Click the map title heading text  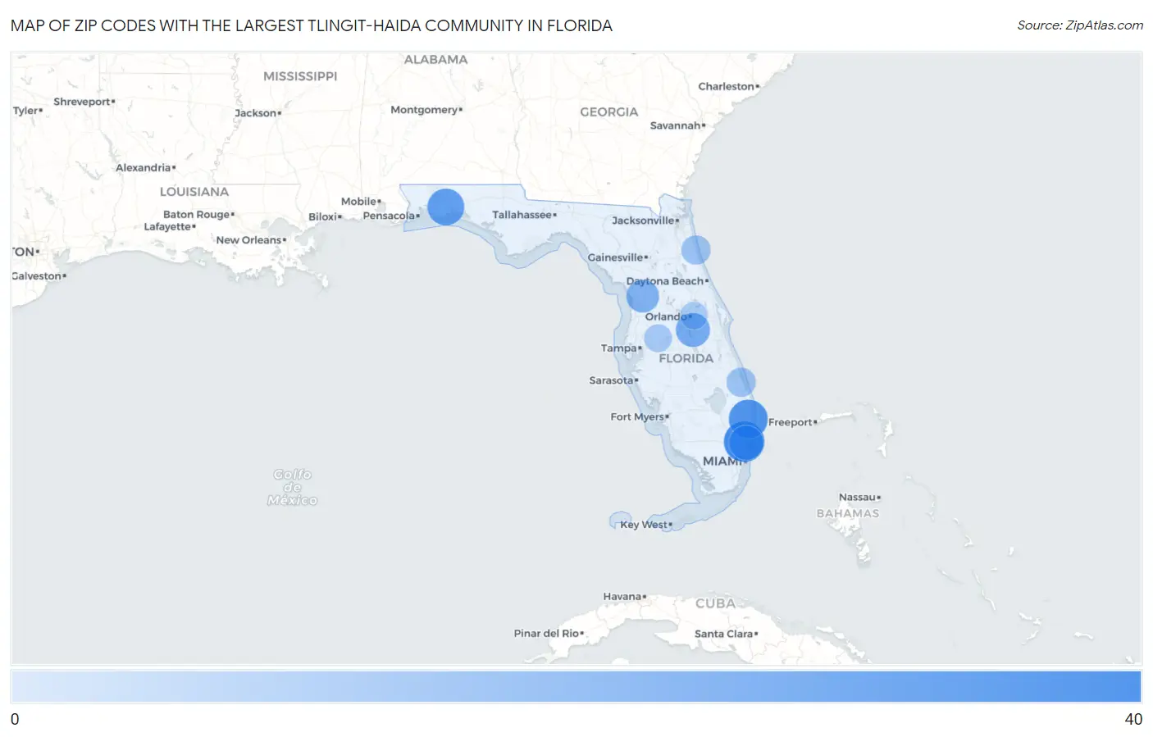312,25
